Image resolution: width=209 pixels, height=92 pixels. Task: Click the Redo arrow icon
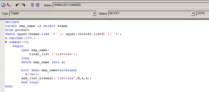[x=23, y=5]
